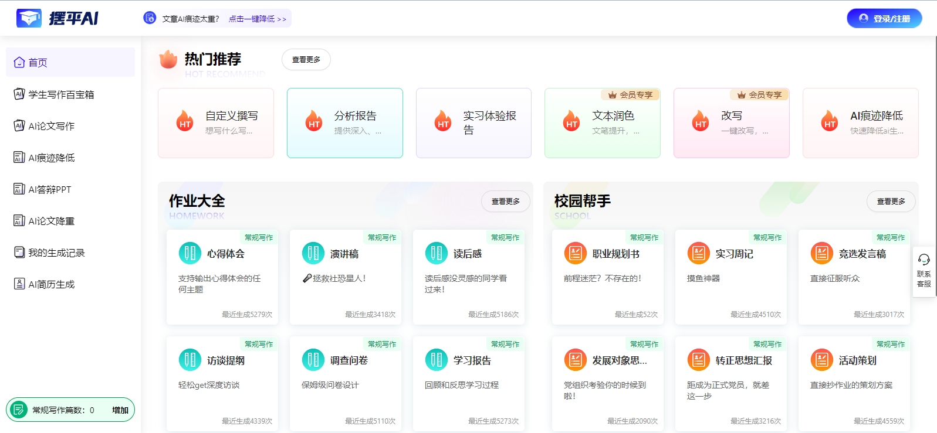Click the AI论文降重 sidebar icon
Viewport: 937px width, 433px height.
(x=19, y=220)
